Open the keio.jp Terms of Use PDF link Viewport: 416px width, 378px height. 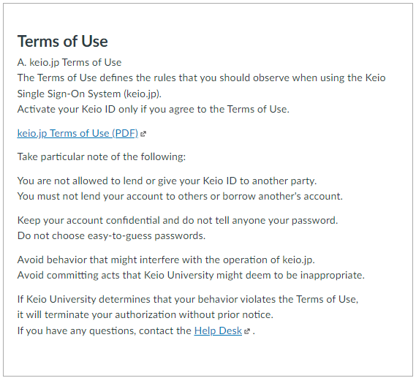[x=77, y=133]
